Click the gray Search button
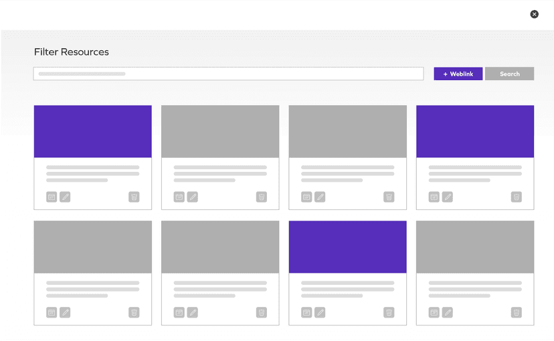 509,74
